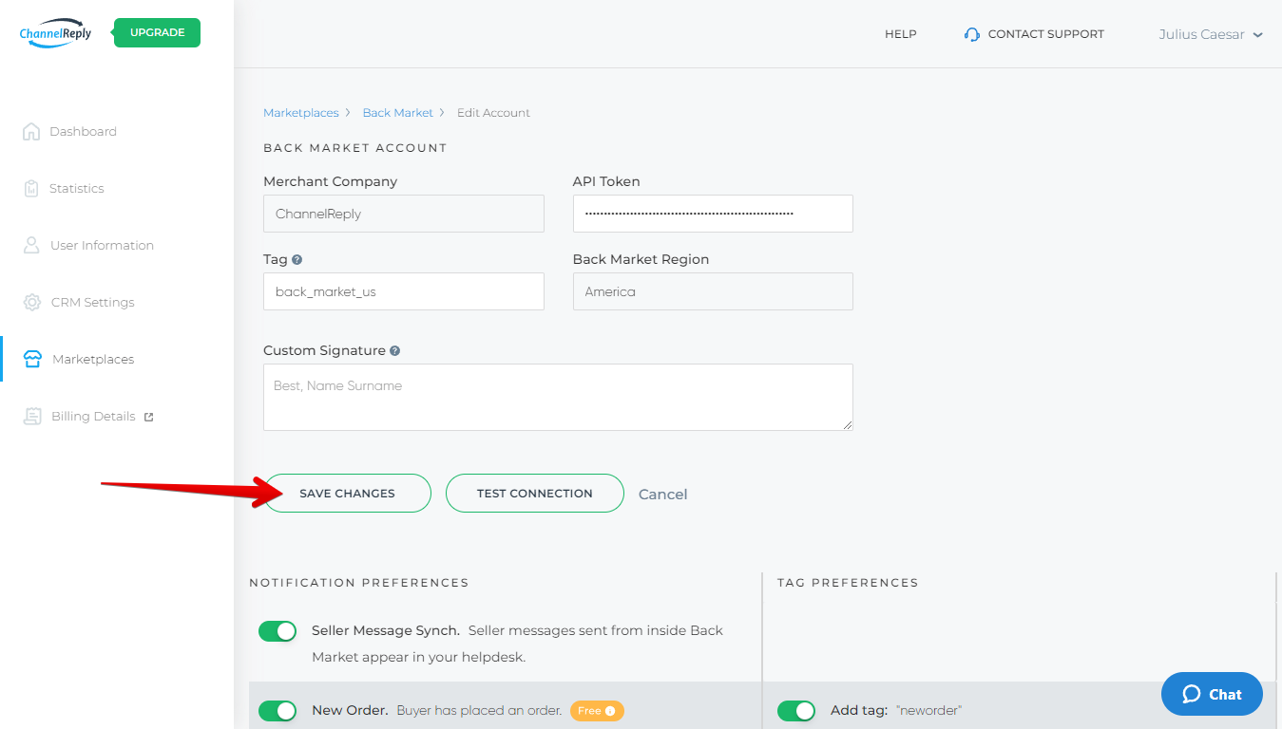1282x729 pixels.
Task: Click the Back Market Region field
Action: pos(713,291)
